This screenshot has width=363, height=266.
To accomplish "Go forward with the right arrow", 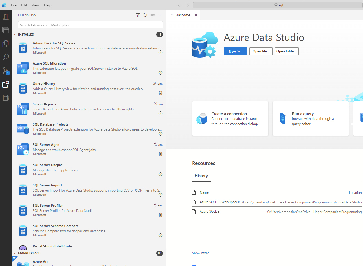I will (x=187, y=5).
